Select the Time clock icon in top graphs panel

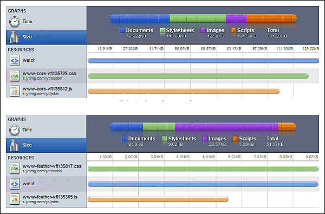(x=15, y=22)
